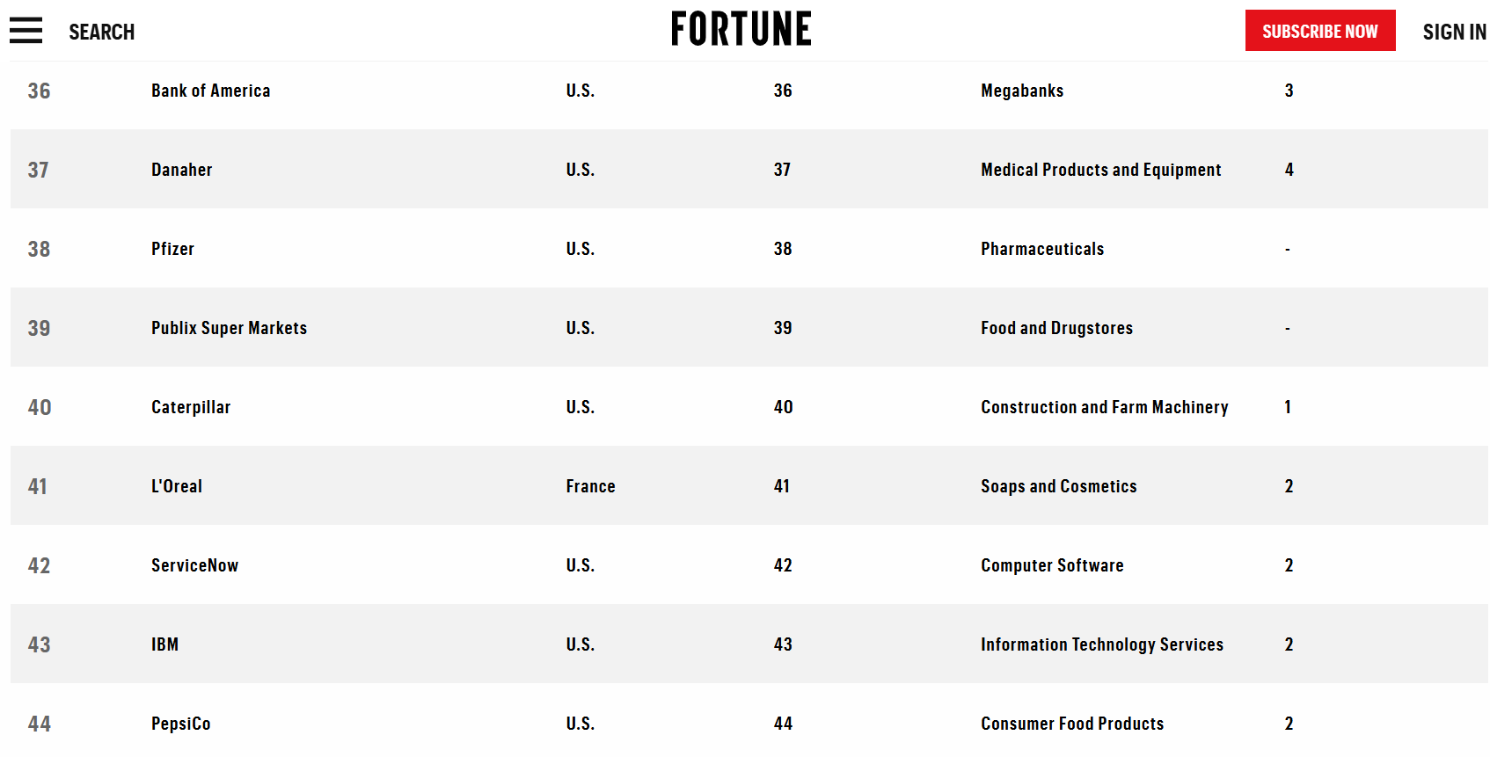Screen dimensions: 1490x757
Task: Select Construction and Farm Machinery industry cell
Action: click(x=1105, y=407)
